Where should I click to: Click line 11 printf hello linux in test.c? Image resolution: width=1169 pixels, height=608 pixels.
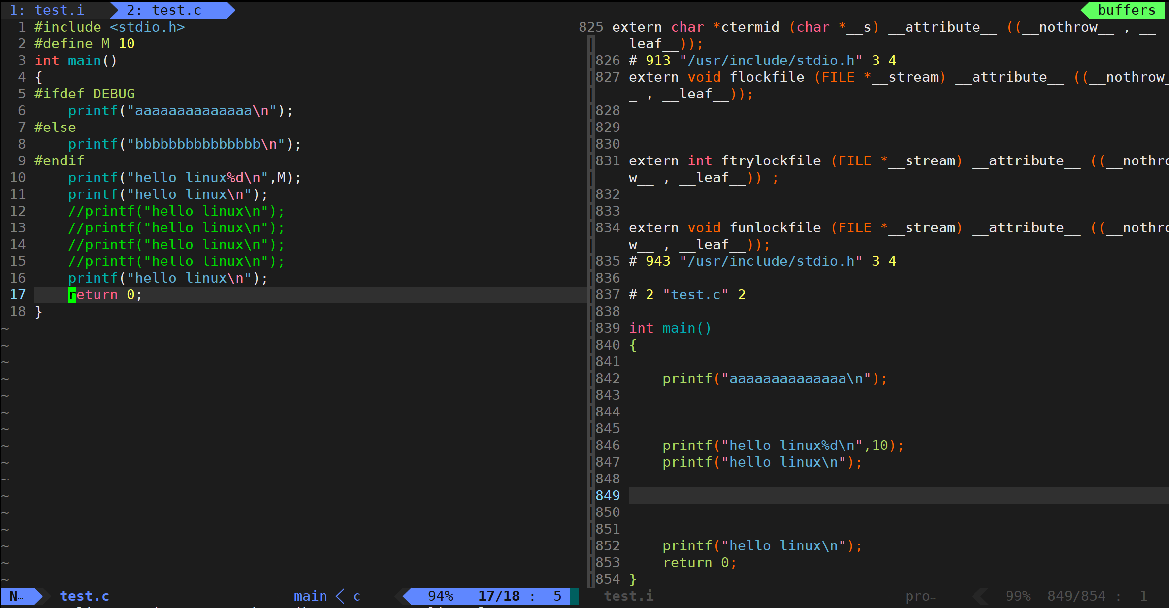coord(168,194)
